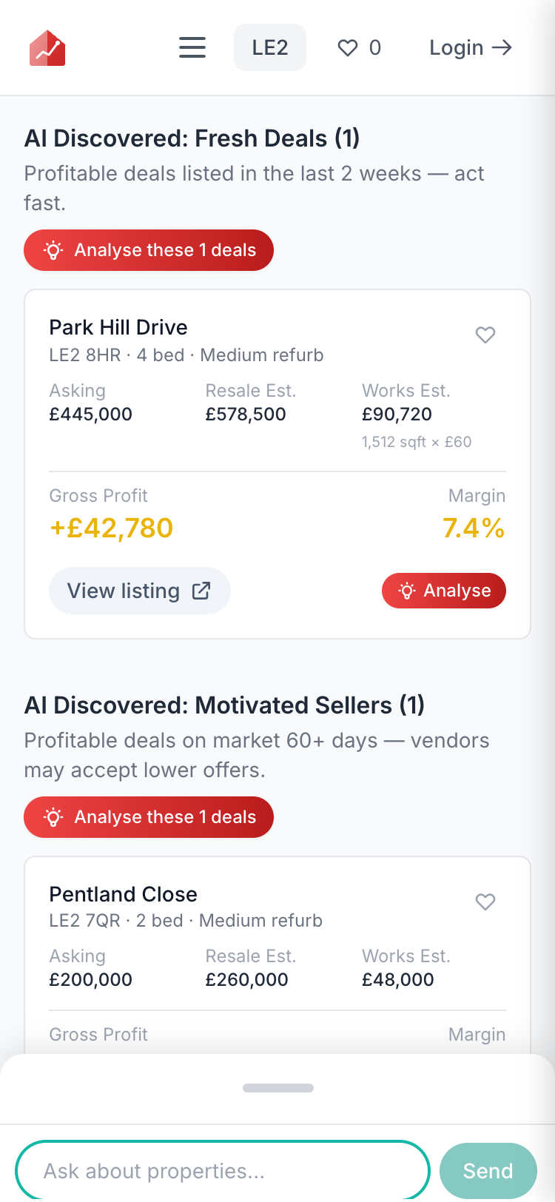Screen dimensions: 555x1202
Task: Collapse the chat panel using the grab bar
Action: (x=277, y=1088)
